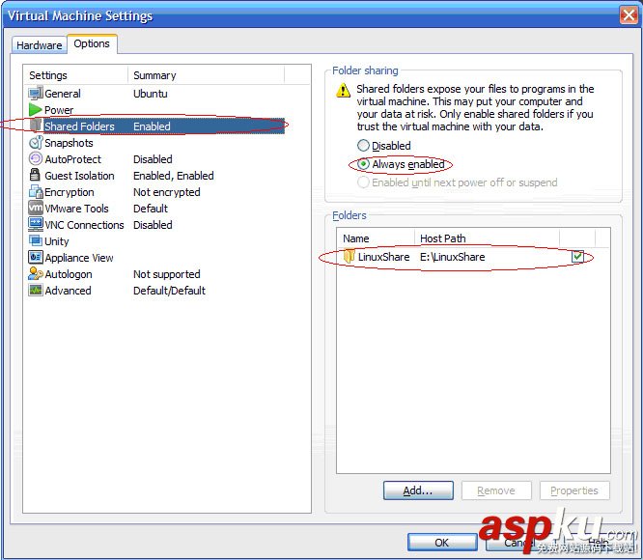Close the Virtual Machine Settings dialog

click(629, 15)
